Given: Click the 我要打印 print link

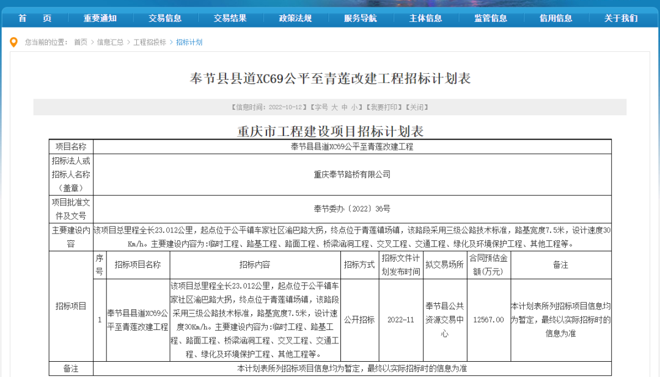Looking at the screenshot, I should 383,107.
